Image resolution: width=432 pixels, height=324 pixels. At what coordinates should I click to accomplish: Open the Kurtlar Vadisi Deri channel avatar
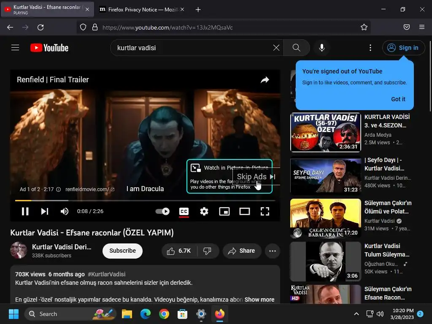pos(19,250)
